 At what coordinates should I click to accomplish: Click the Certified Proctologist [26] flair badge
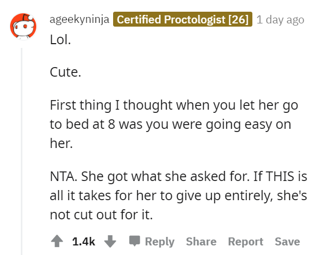coord(182,20)
